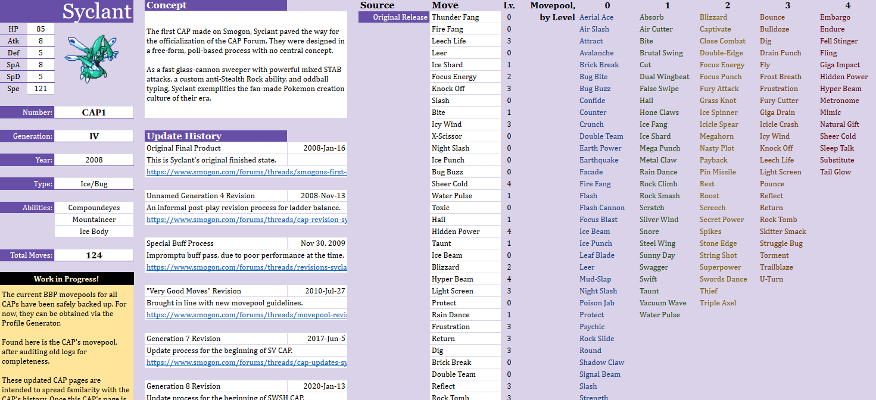
Task: Click Swords Dance in the level 2 list
Action: [x=723, y=279]
